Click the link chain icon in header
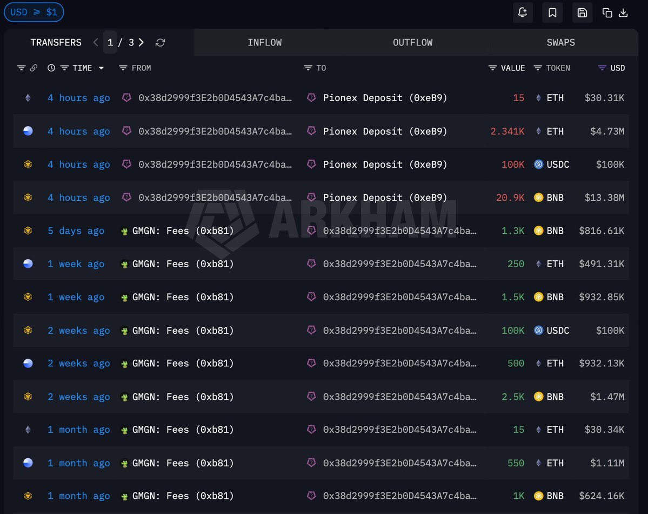The image size is (648, 514). (x=34, y=68)
